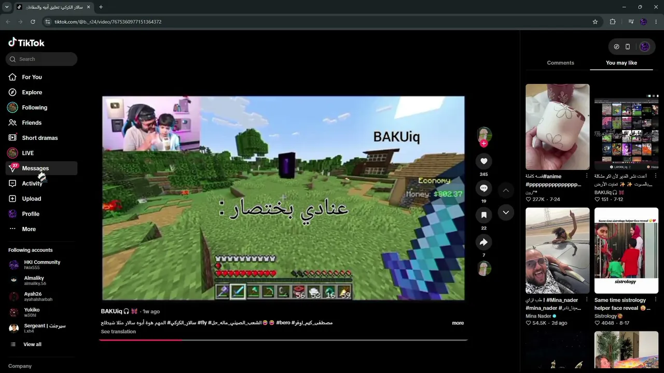Image resolution: width=664 pixels, height=373 pixels.
Task: Follow creator with the pink plus badge
Action: (x=484, y=144)
